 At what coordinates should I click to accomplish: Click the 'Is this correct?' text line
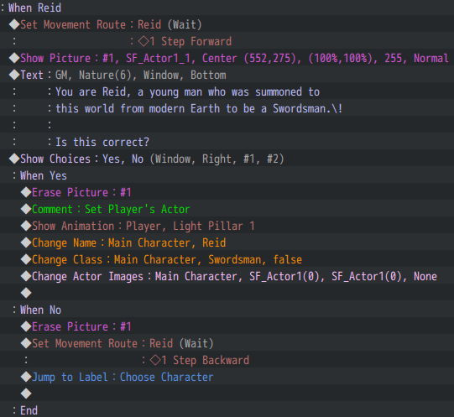227,142
